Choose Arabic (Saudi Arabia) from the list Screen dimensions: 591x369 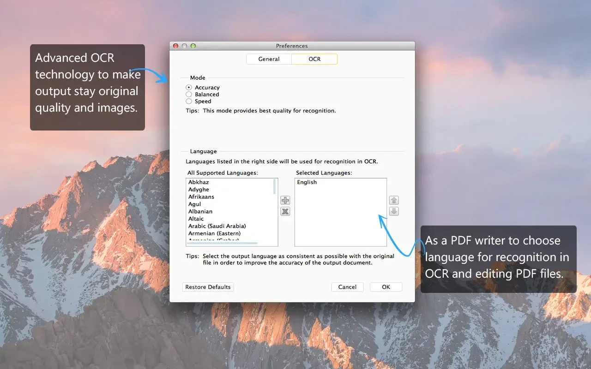tap(217, 226)
